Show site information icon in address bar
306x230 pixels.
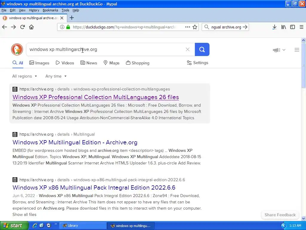pyautogui.click(x=62, y=27)
